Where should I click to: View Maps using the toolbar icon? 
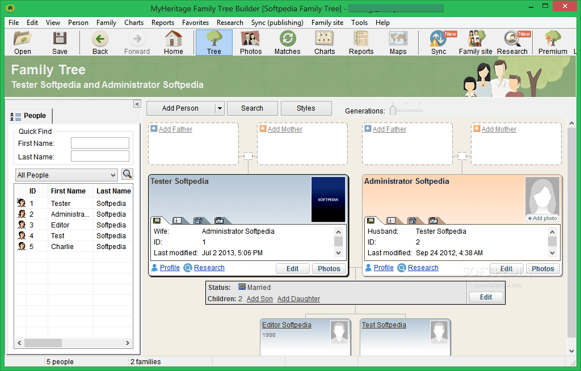[x=398, y=40]
